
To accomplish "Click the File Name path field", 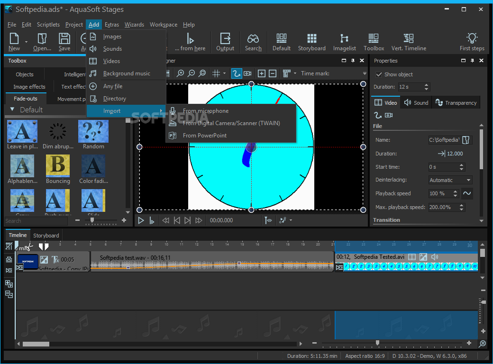I will pyautogui.click(x=444, y=140).
